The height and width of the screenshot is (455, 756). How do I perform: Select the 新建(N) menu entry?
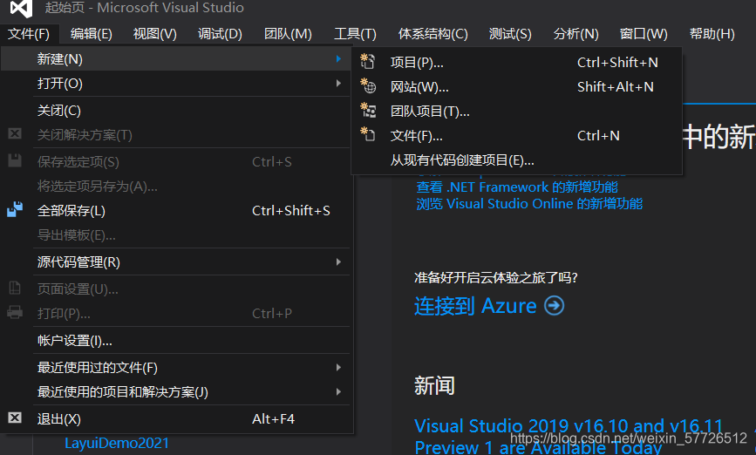tap(175, 58)
